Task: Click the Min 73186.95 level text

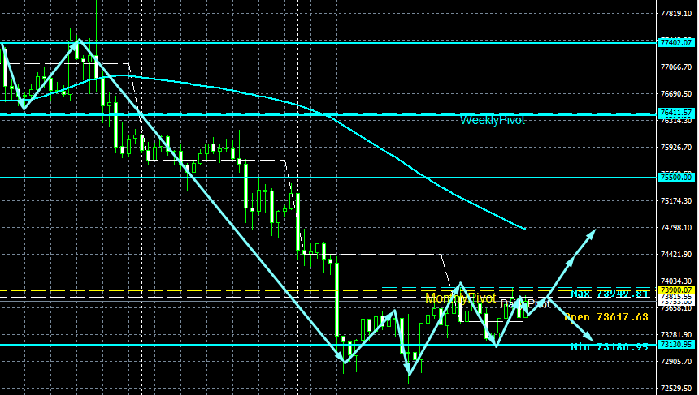Action: click(x=610, y=347)
